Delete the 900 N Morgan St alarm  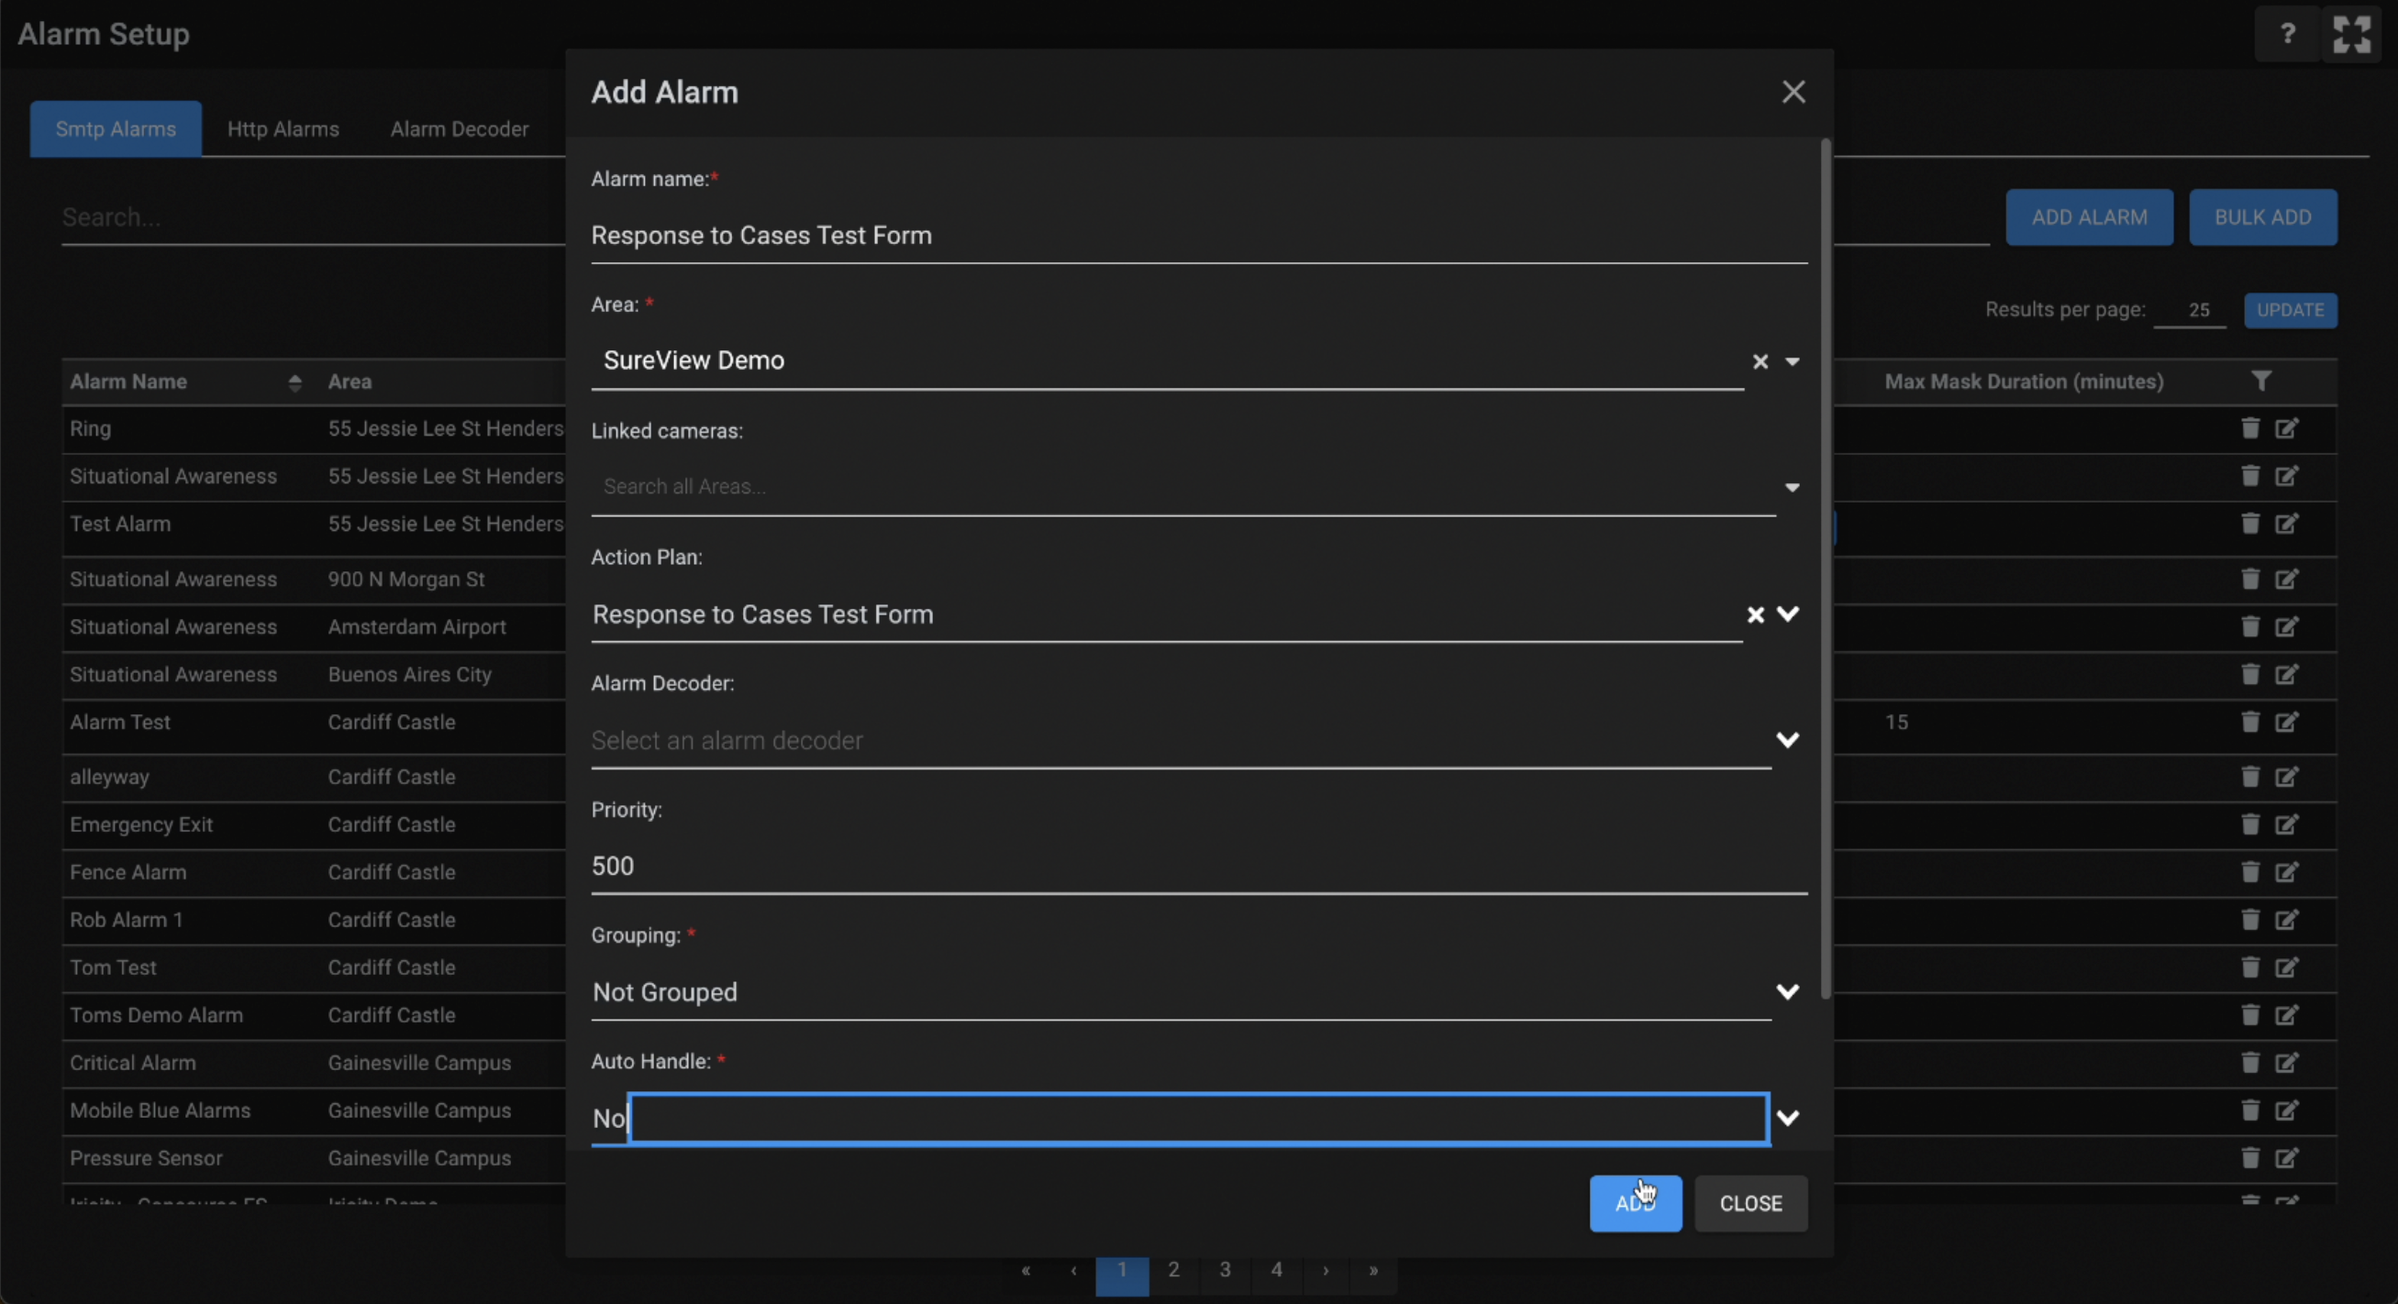(2250, 579)
